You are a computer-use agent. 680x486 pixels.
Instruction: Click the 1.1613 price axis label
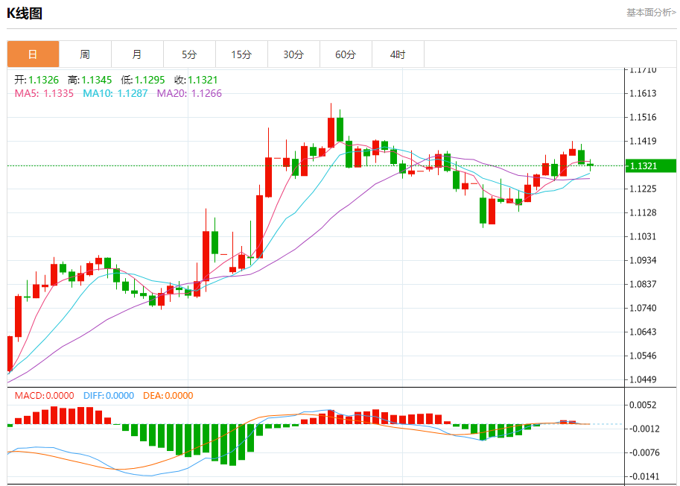[x=644, y=93]
